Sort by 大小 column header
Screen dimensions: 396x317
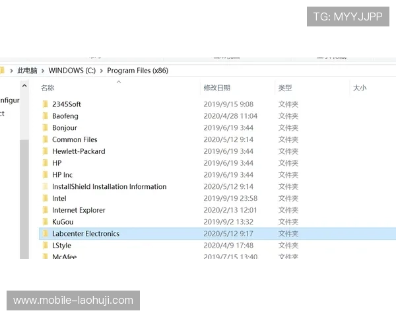360,88
